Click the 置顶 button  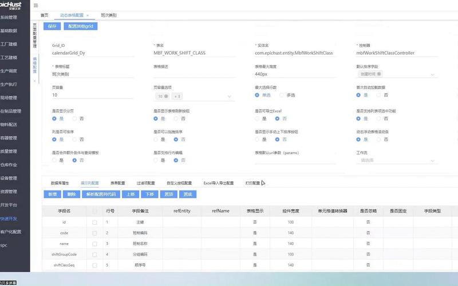pyautogui.click(x=169, y=194)
